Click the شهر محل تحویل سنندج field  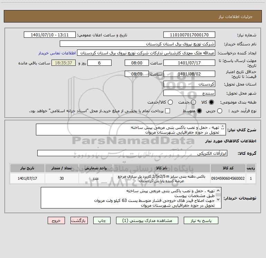pyautogui.click(x=189, y=93)
